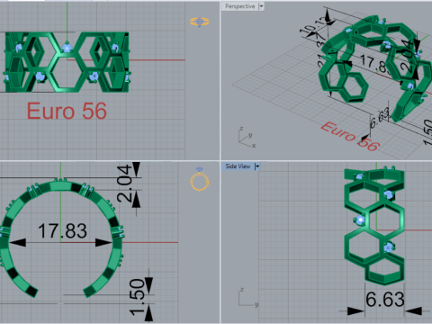432x324 pixels.
Task: Select the 6.63 dimension in the Side View
Action: coord(385,300)
